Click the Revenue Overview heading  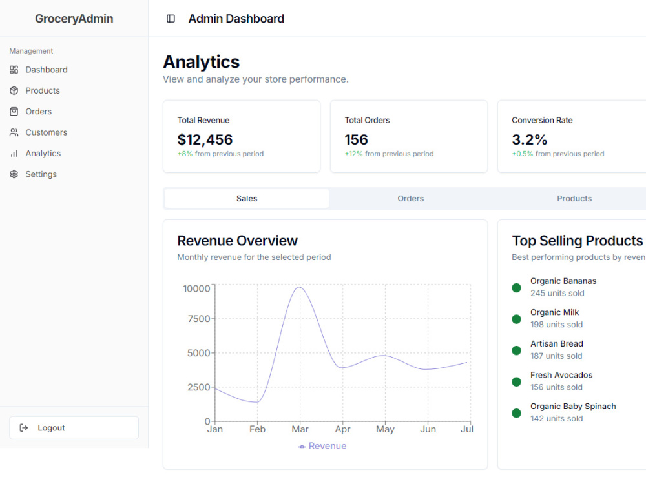coord(237,241)
